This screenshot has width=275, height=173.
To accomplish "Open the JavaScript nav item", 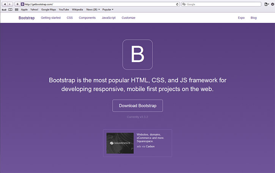I will (x=108, y=18).
